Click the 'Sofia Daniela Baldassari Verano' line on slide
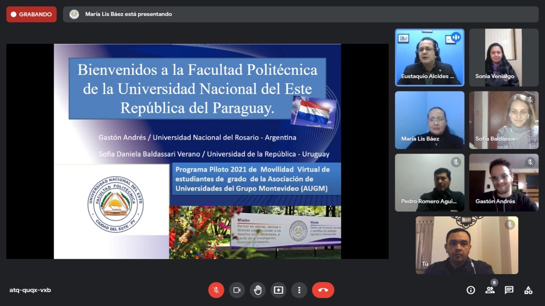The height and width of the screenshot is (306, 545). pyautogui.click(x=214, y=154)
